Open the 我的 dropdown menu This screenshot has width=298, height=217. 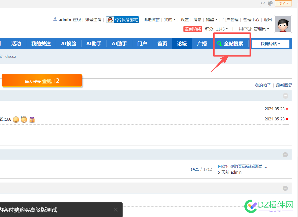(170, 20)
